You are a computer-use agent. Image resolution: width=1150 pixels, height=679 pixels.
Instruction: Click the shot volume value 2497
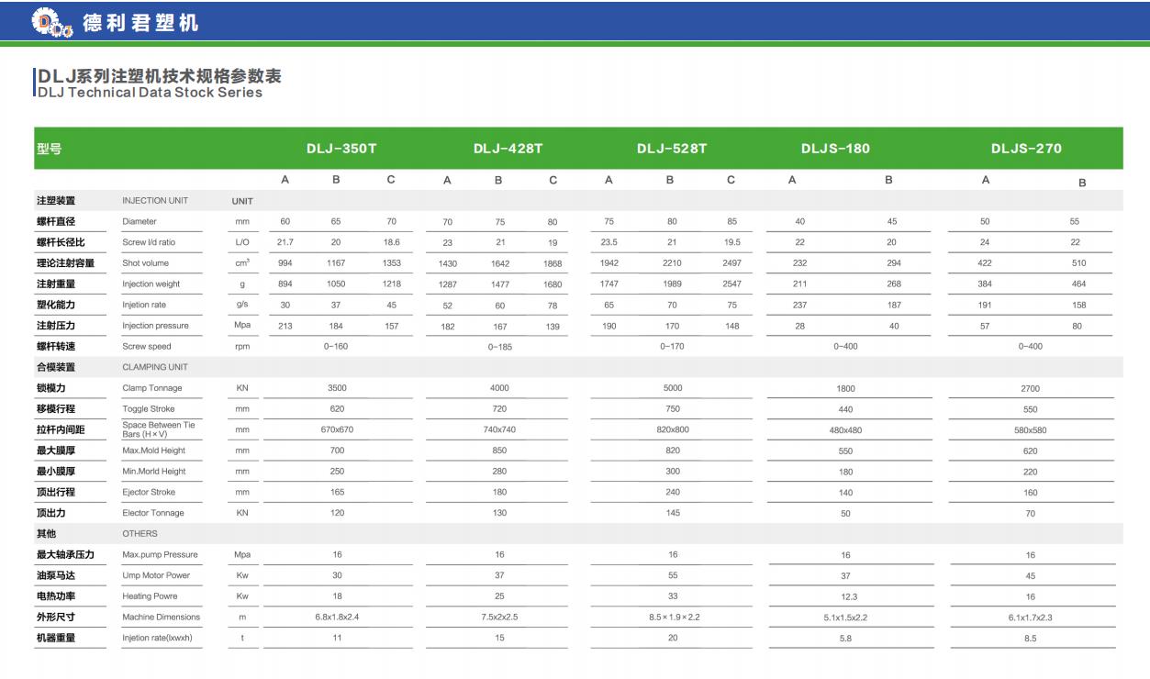[731, 263]
